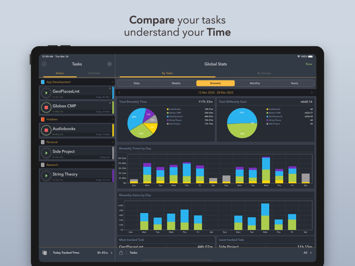Start the Side Project timer

[46, 153]
